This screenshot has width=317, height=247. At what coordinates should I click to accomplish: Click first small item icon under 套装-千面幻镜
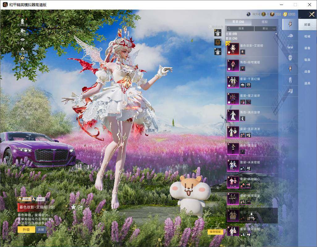tap(243, 86)
